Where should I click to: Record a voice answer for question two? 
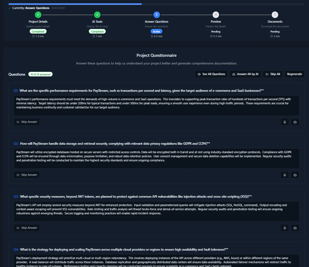point(284,175)
